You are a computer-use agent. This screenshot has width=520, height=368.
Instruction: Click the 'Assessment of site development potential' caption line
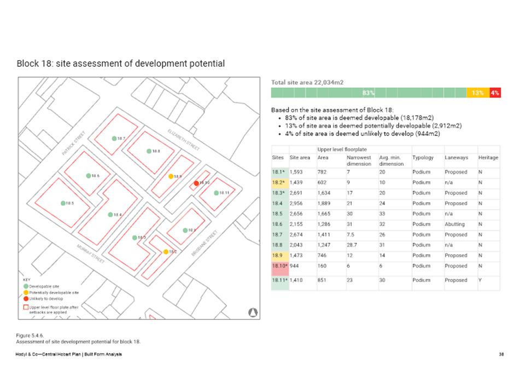pos(78,341)
